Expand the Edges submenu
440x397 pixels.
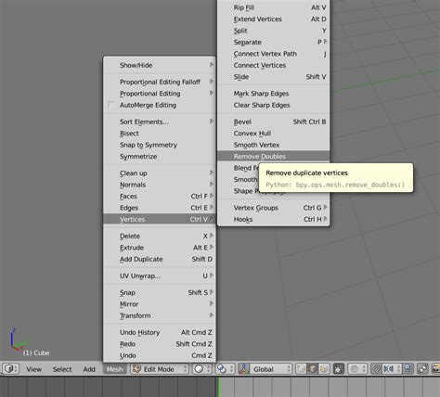pos(160,208)
